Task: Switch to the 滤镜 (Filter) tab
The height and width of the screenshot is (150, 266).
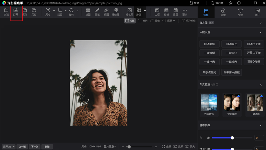Action: pos(223,12)
